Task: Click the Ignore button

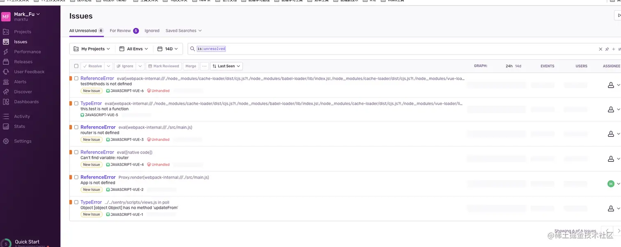Action: (x=125, y=66)
